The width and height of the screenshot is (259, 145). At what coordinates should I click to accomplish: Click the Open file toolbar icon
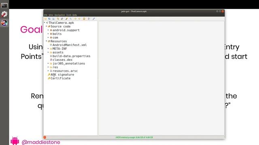[45, 19]
